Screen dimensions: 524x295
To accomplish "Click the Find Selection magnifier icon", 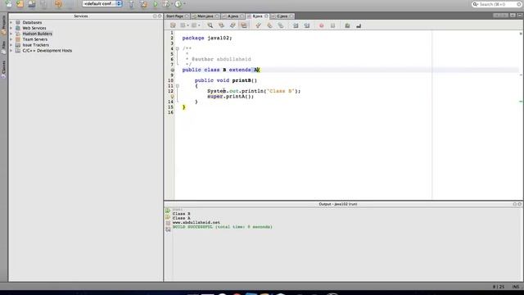I will pyautogui.click(x=210, y=25).
